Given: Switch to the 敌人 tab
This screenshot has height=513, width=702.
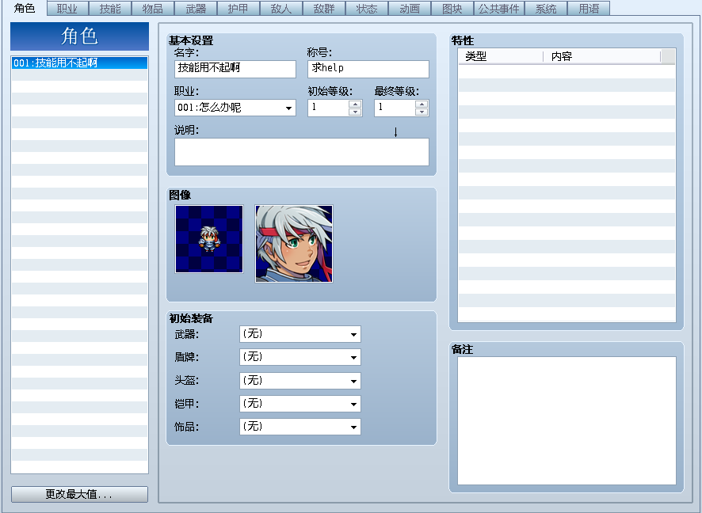Looking at the screenshot, I should click(x=281, y=9).
